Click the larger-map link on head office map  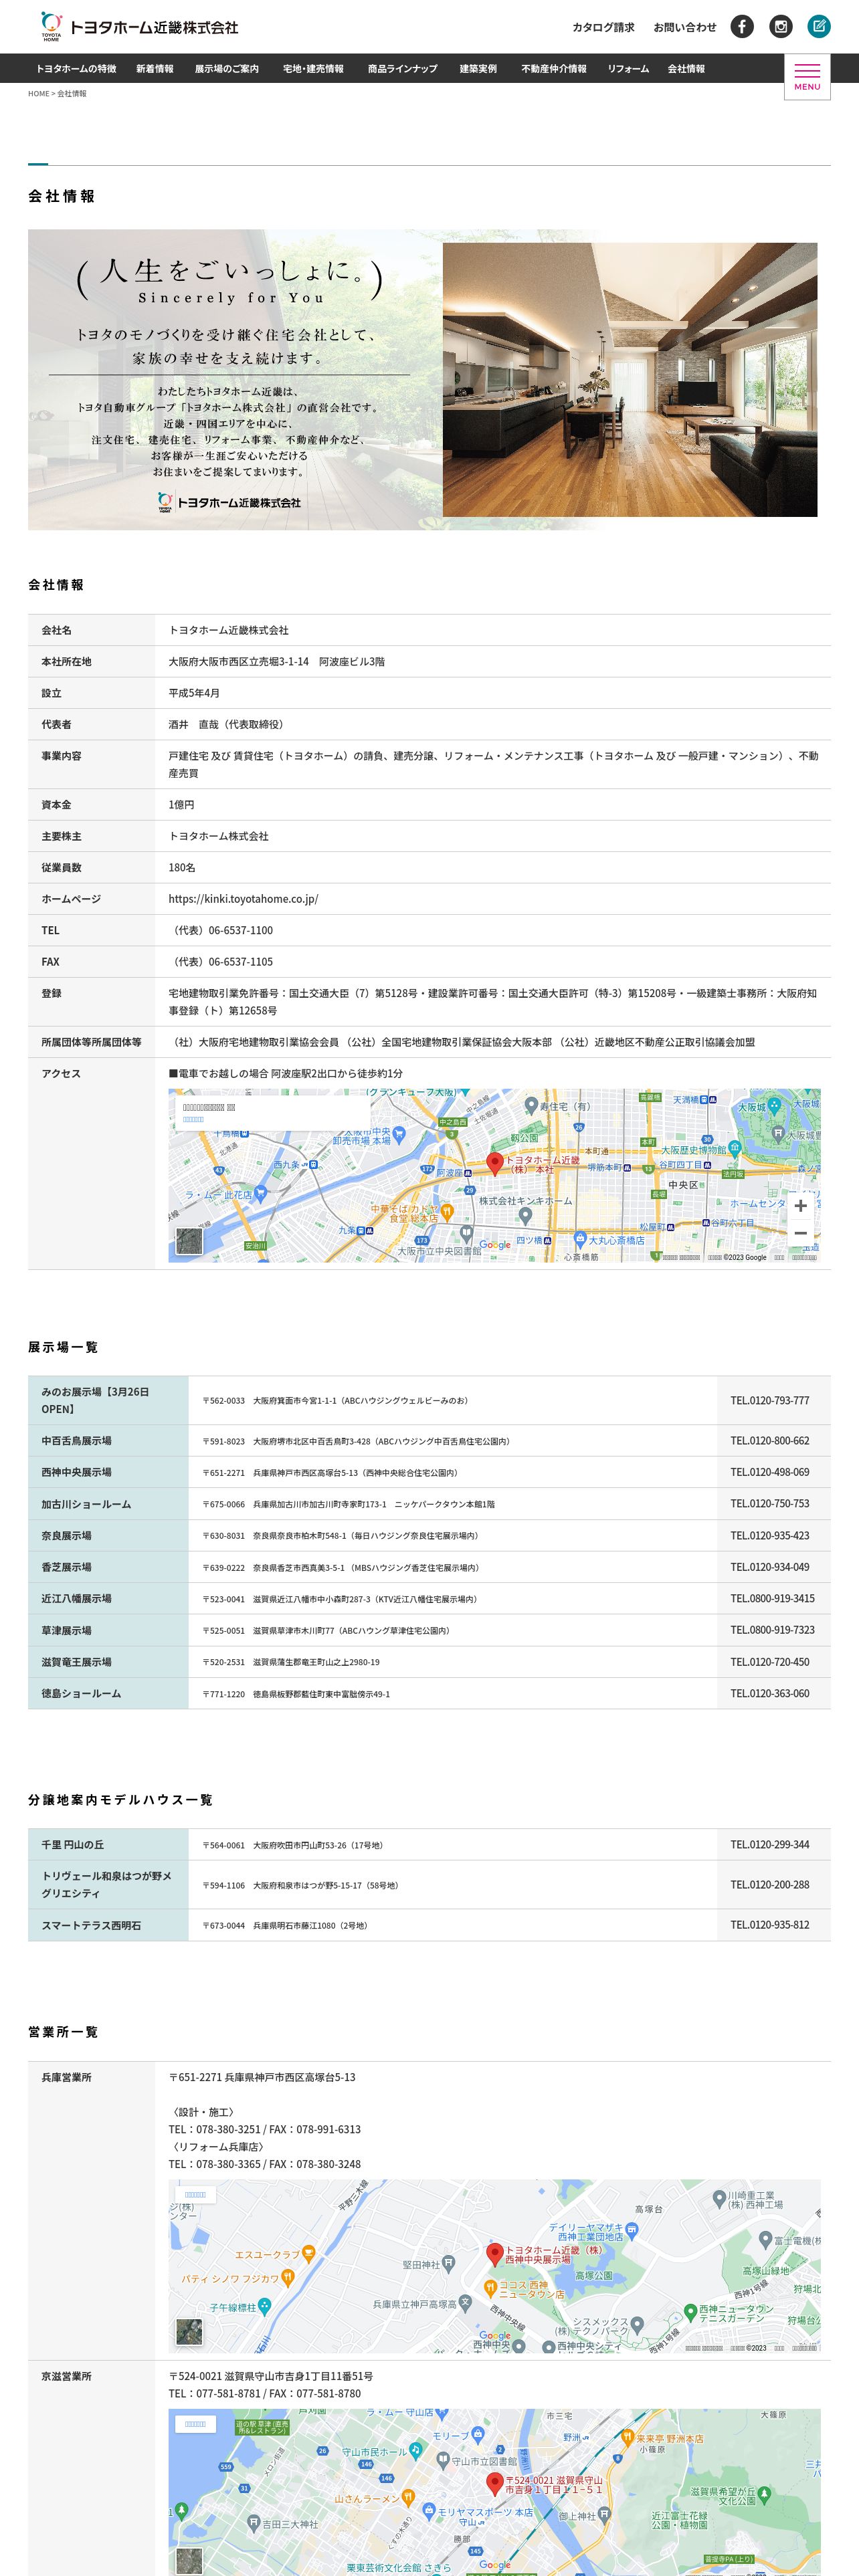(193, 1120)
